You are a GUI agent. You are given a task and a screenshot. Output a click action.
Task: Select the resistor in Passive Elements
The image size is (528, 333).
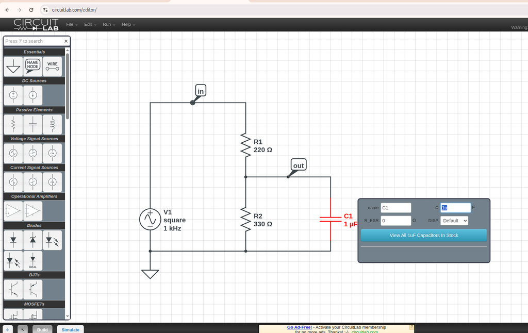pyautogui.click(x=13, y=124)
